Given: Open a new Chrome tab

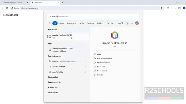Looking at the screenshot, I should click(63, 3).
